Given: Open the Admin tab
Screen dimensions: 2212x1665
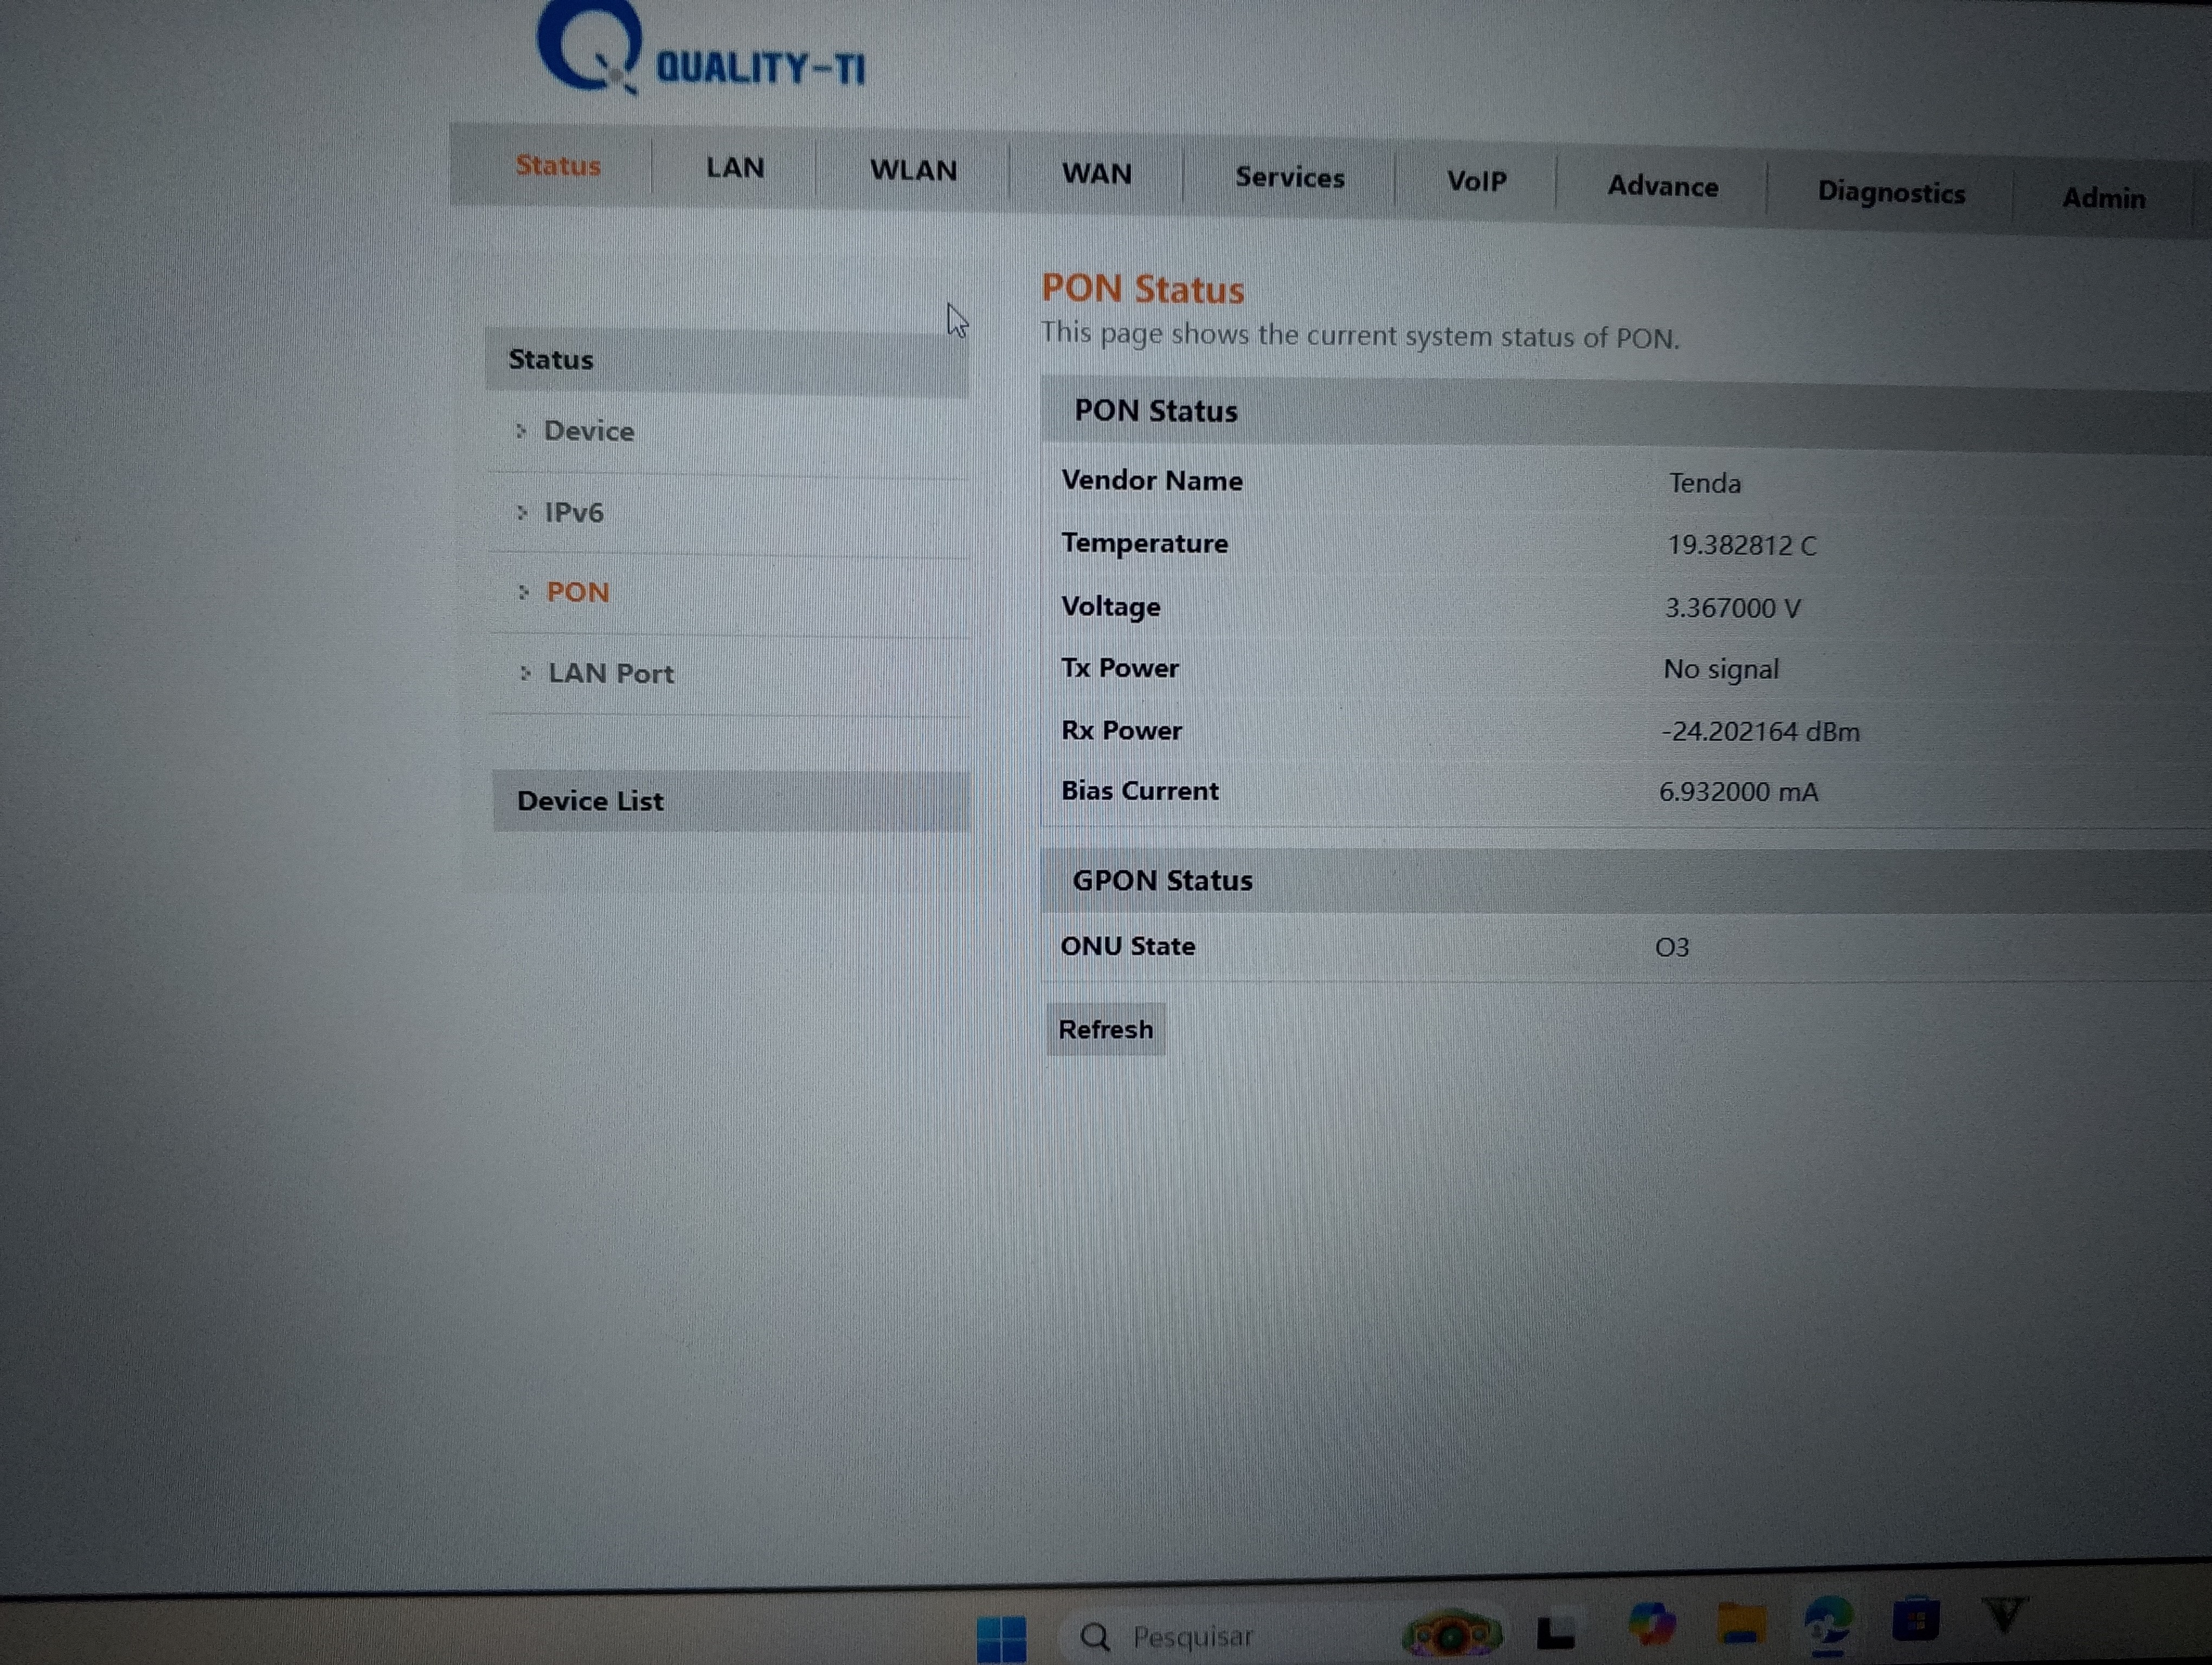Looking at the screenshot, I should point(2103,199).
